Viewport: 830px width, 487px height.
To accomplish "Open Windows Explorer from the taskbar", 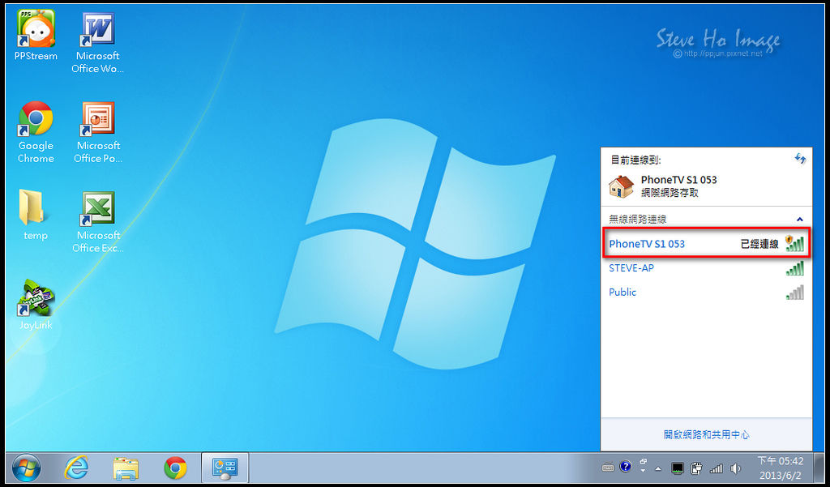I will (x=126, y=468).
